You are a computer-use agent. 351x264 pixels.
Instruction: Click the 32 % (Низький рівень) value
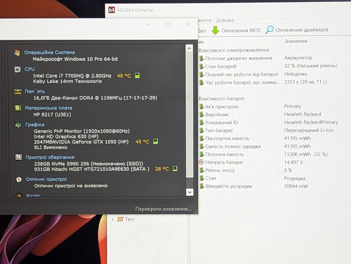[x=311, y=66]
